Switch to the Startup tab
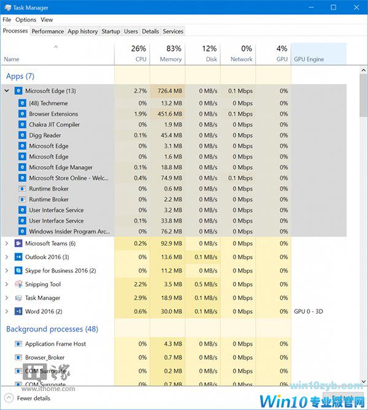Viewport: 368px width, 410px height. 110,31
